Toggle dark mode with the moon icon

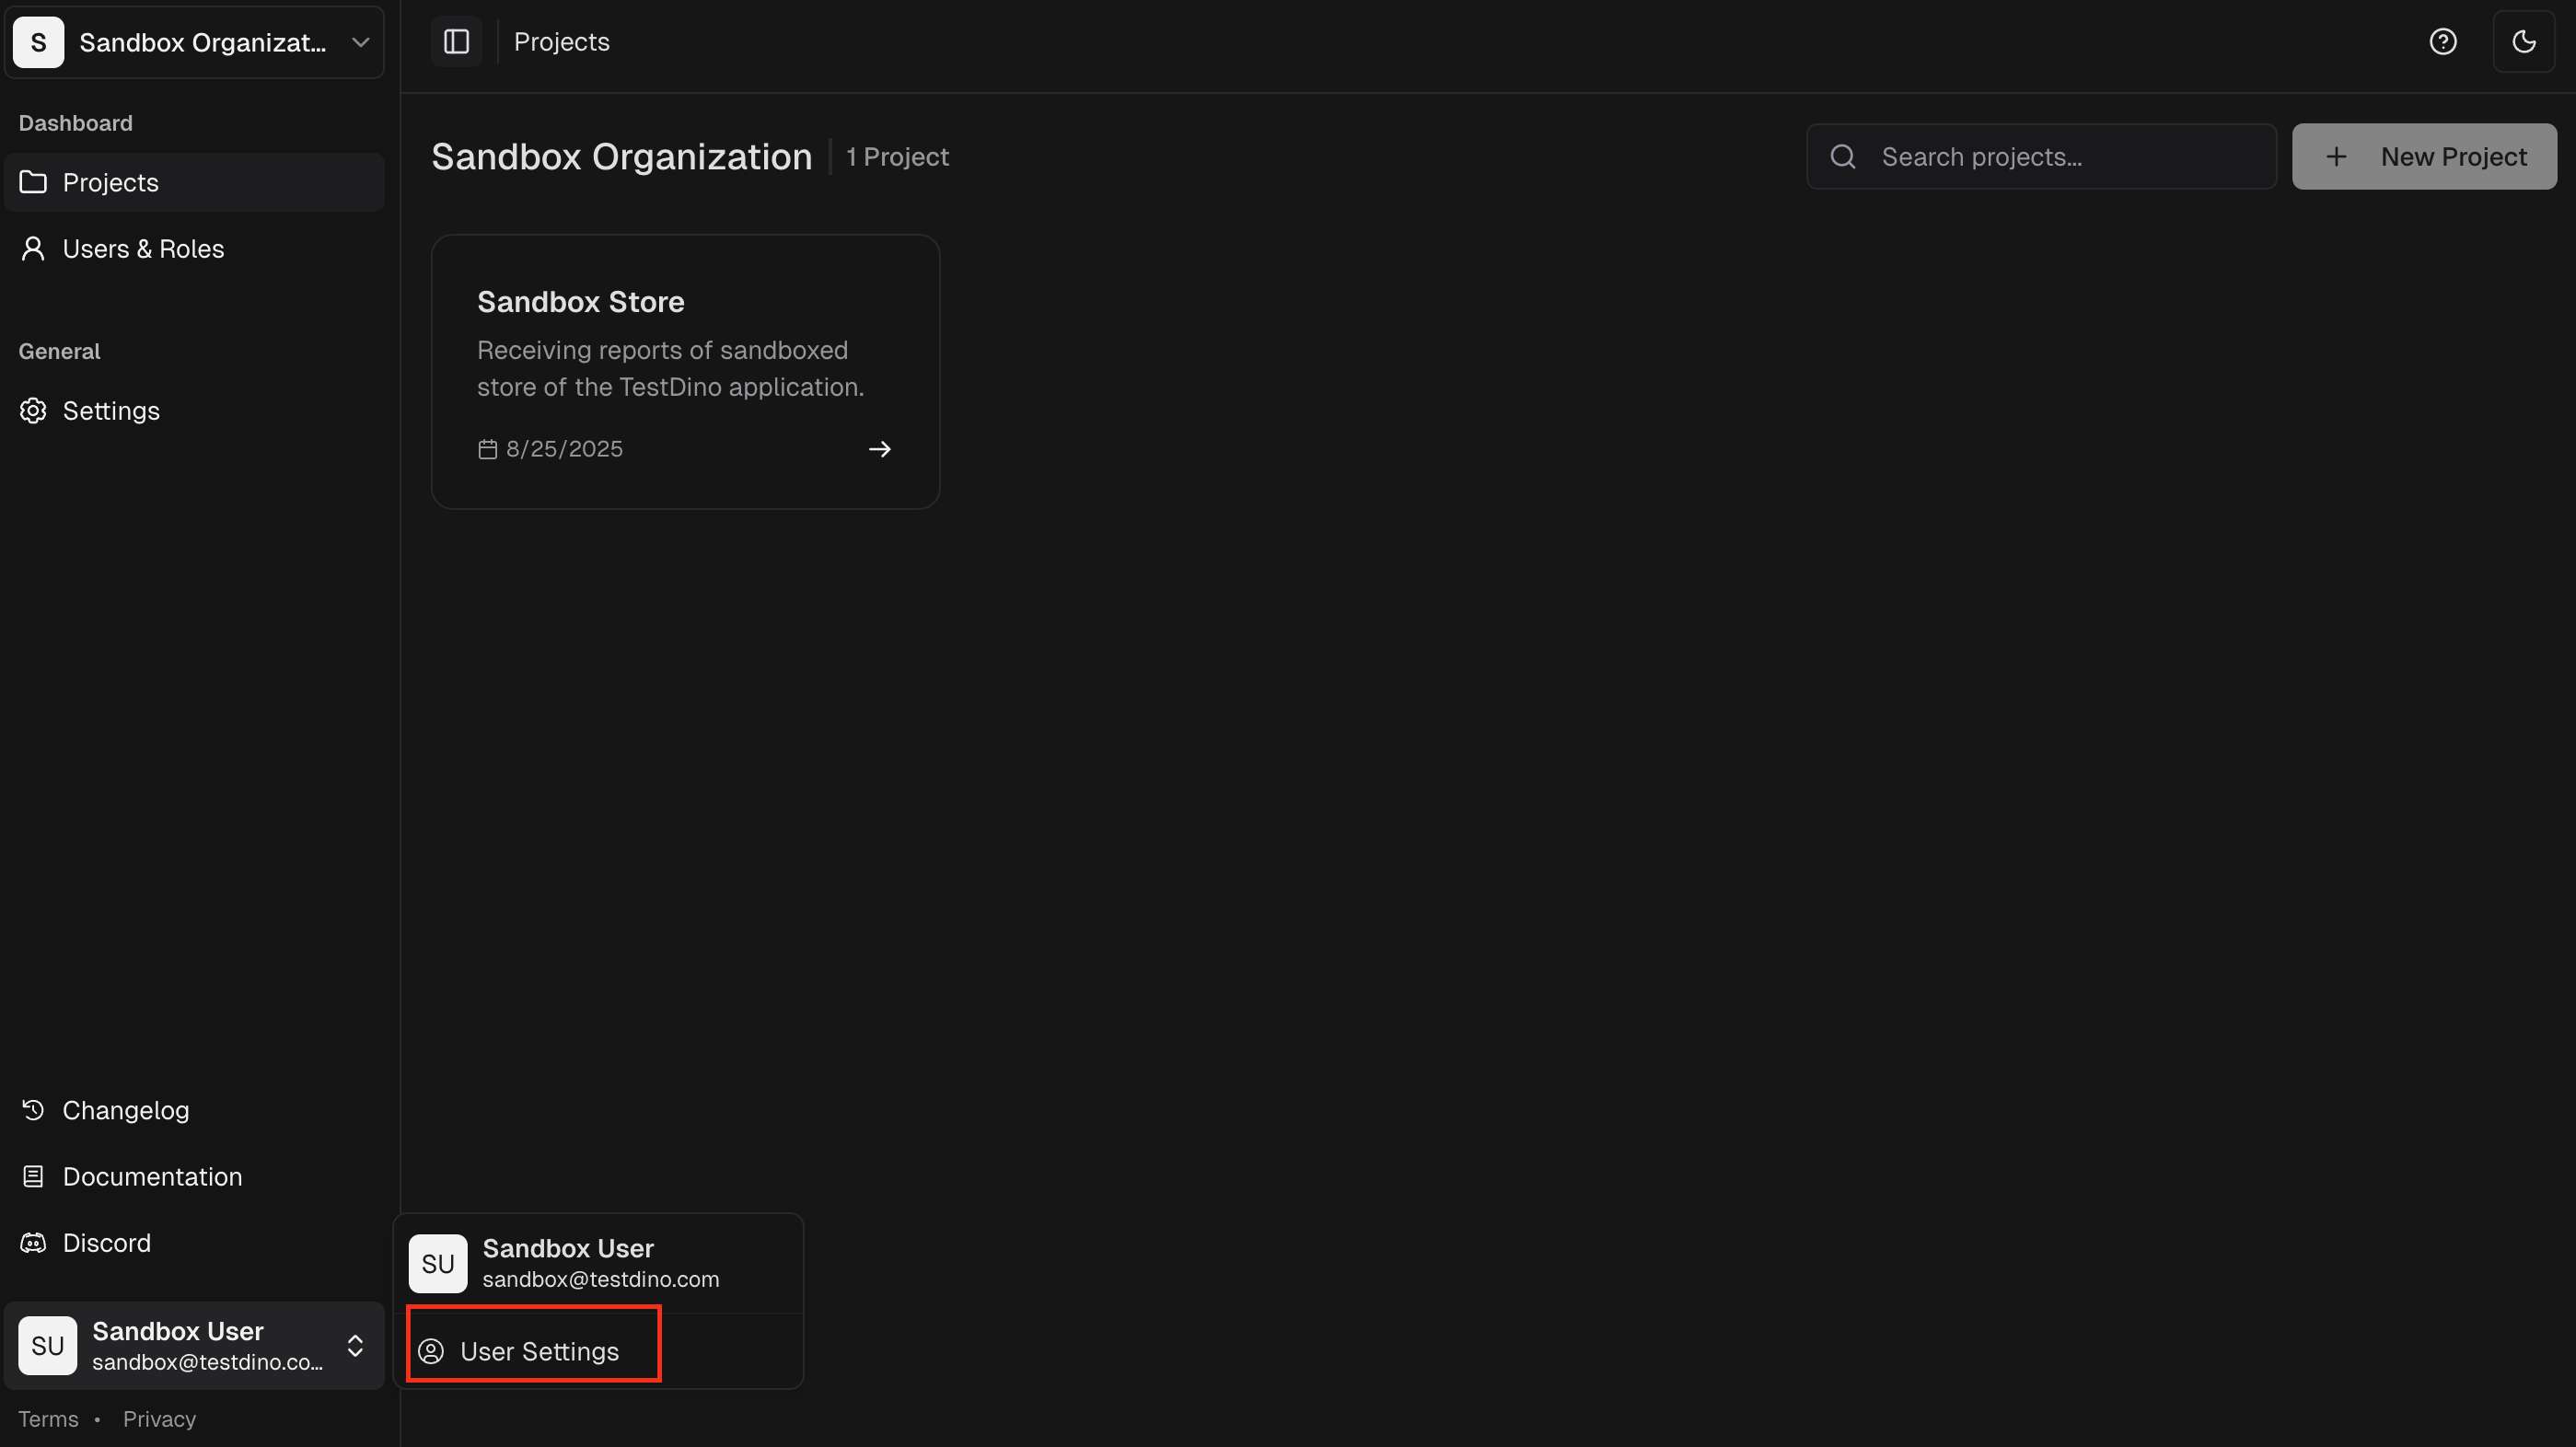(x=2524, y=41)
